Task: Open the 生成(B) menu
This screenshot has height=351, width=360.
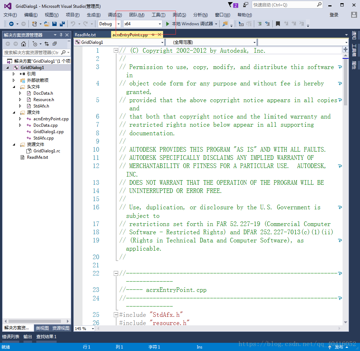Action: point(94,15)
